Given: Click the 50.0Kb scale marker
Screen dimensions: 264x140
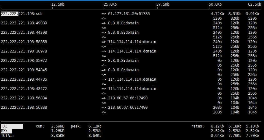Looking at the screenshot, I should (215, 4).
